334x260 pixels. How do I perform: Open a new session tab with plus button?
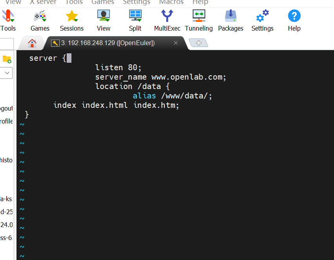[x=198, y=43]
